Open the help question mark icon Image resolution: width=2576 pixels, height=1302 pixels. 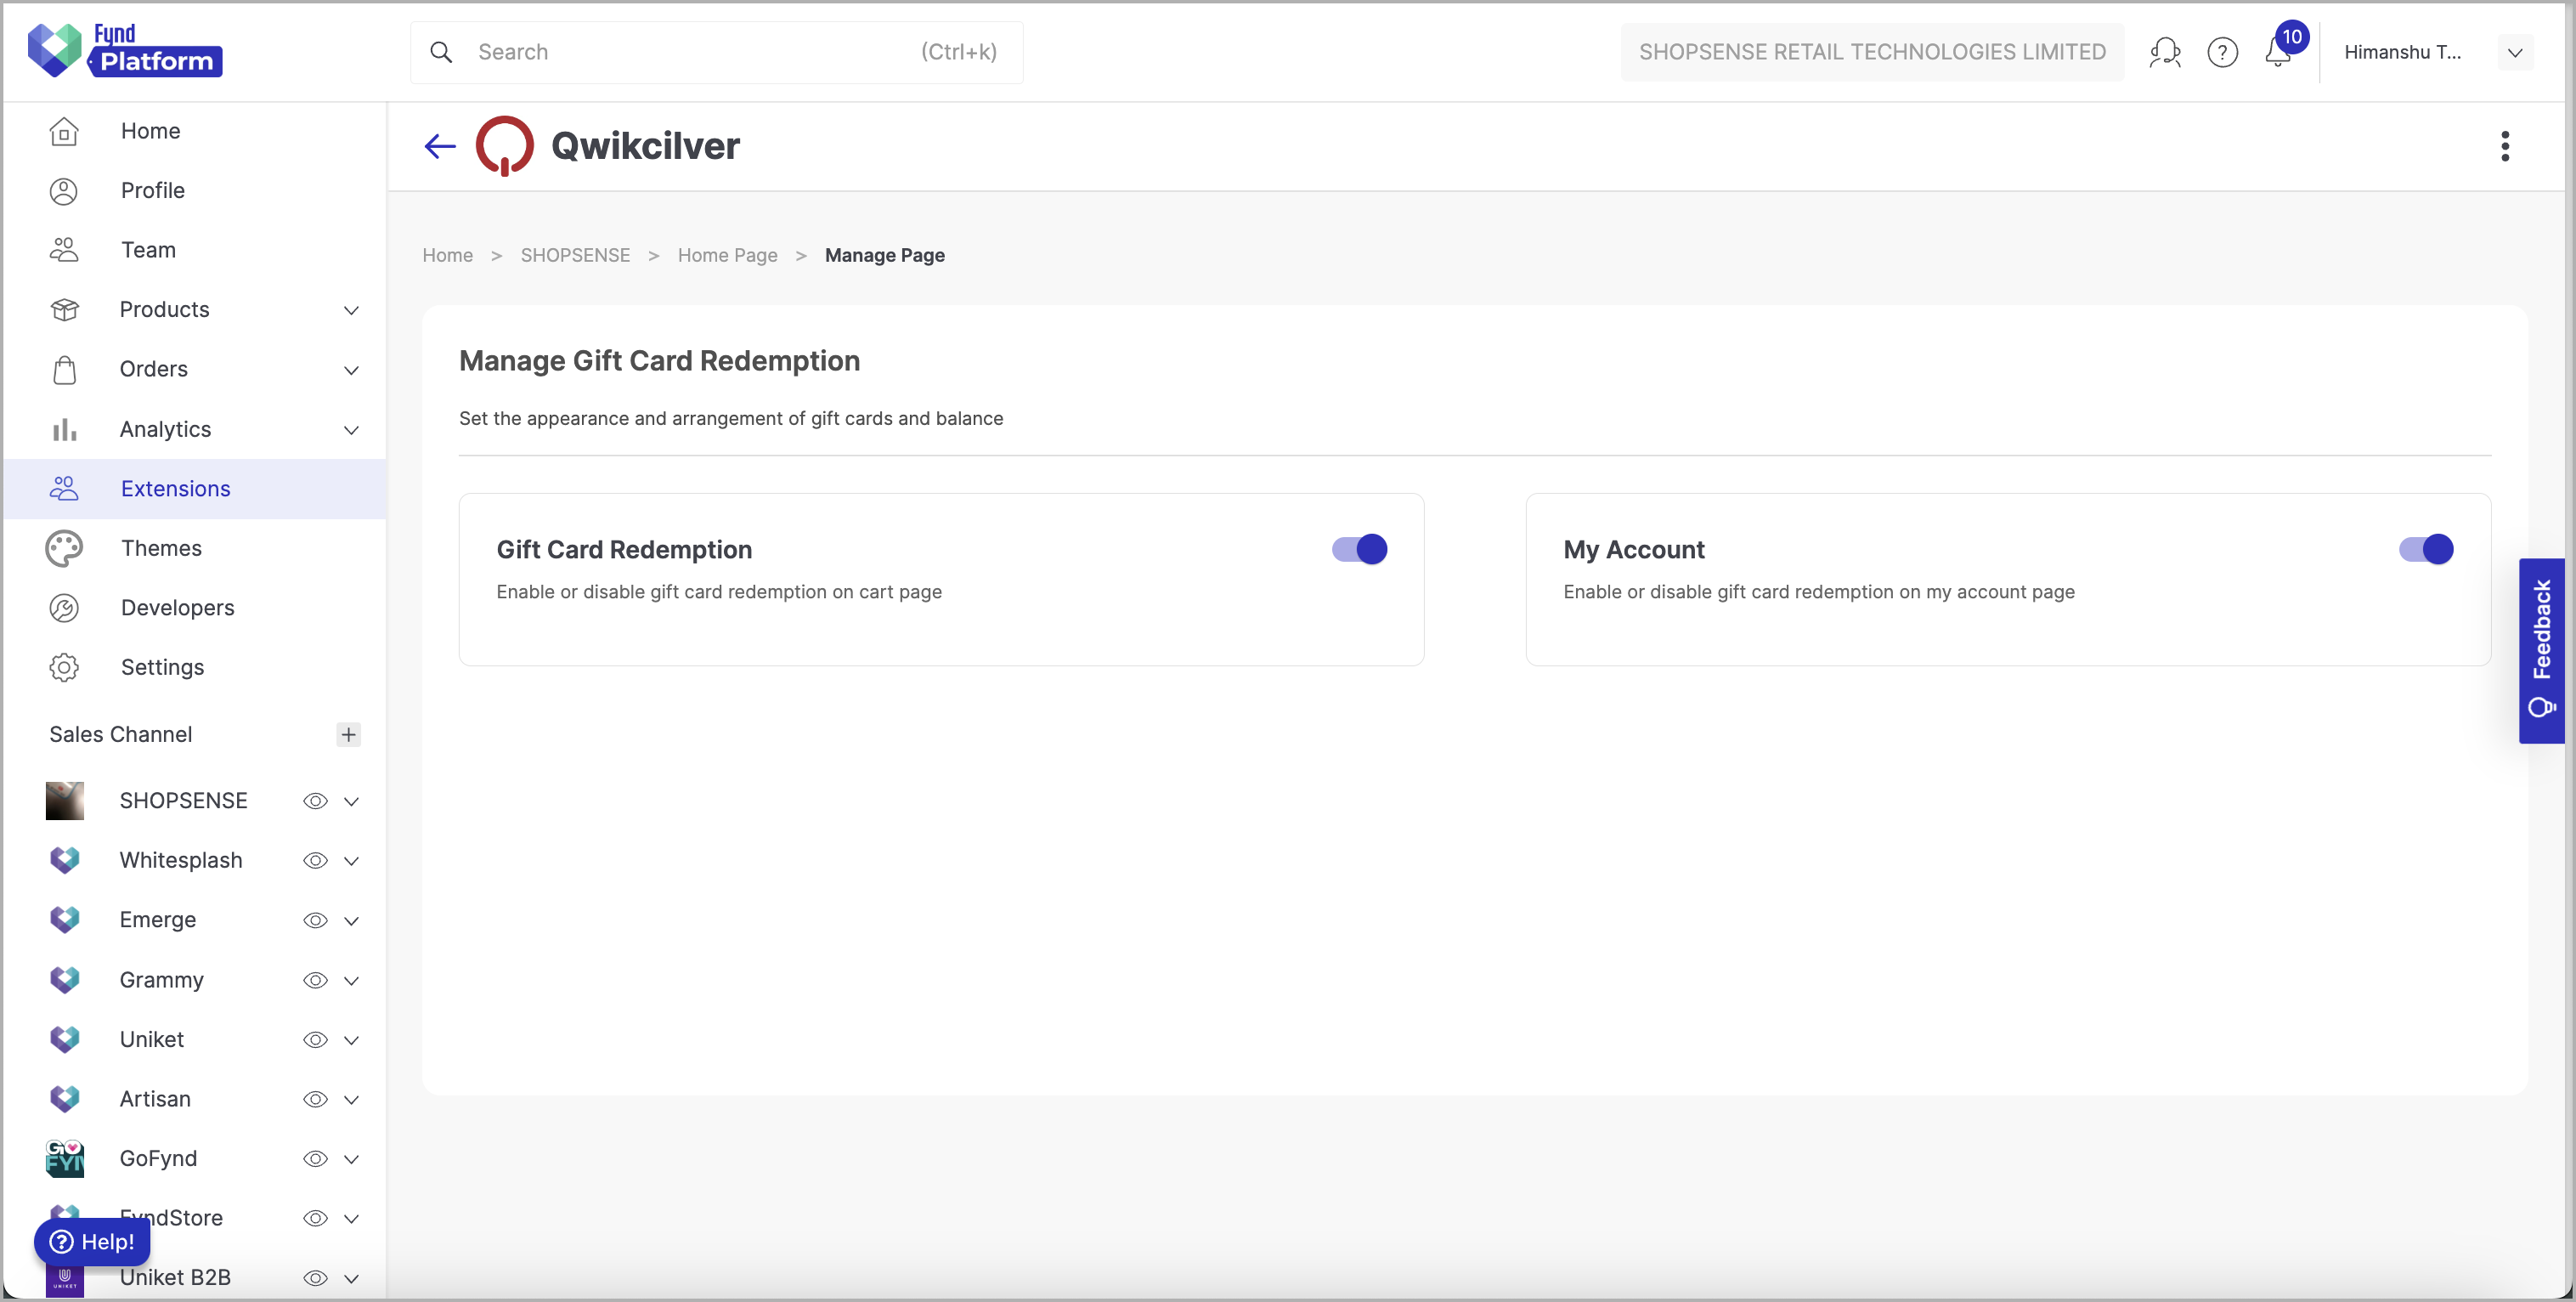pos(2222,52)
